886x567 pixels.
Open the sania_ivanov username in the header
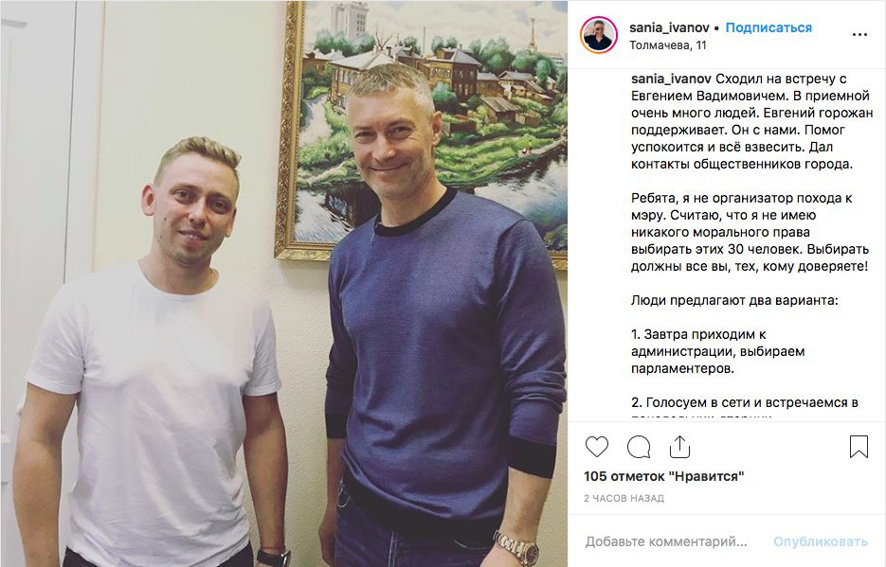click(669, 27)
